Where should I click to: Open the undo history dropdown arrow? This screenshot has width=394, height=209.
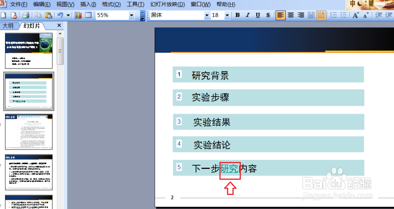coord(68,15)
